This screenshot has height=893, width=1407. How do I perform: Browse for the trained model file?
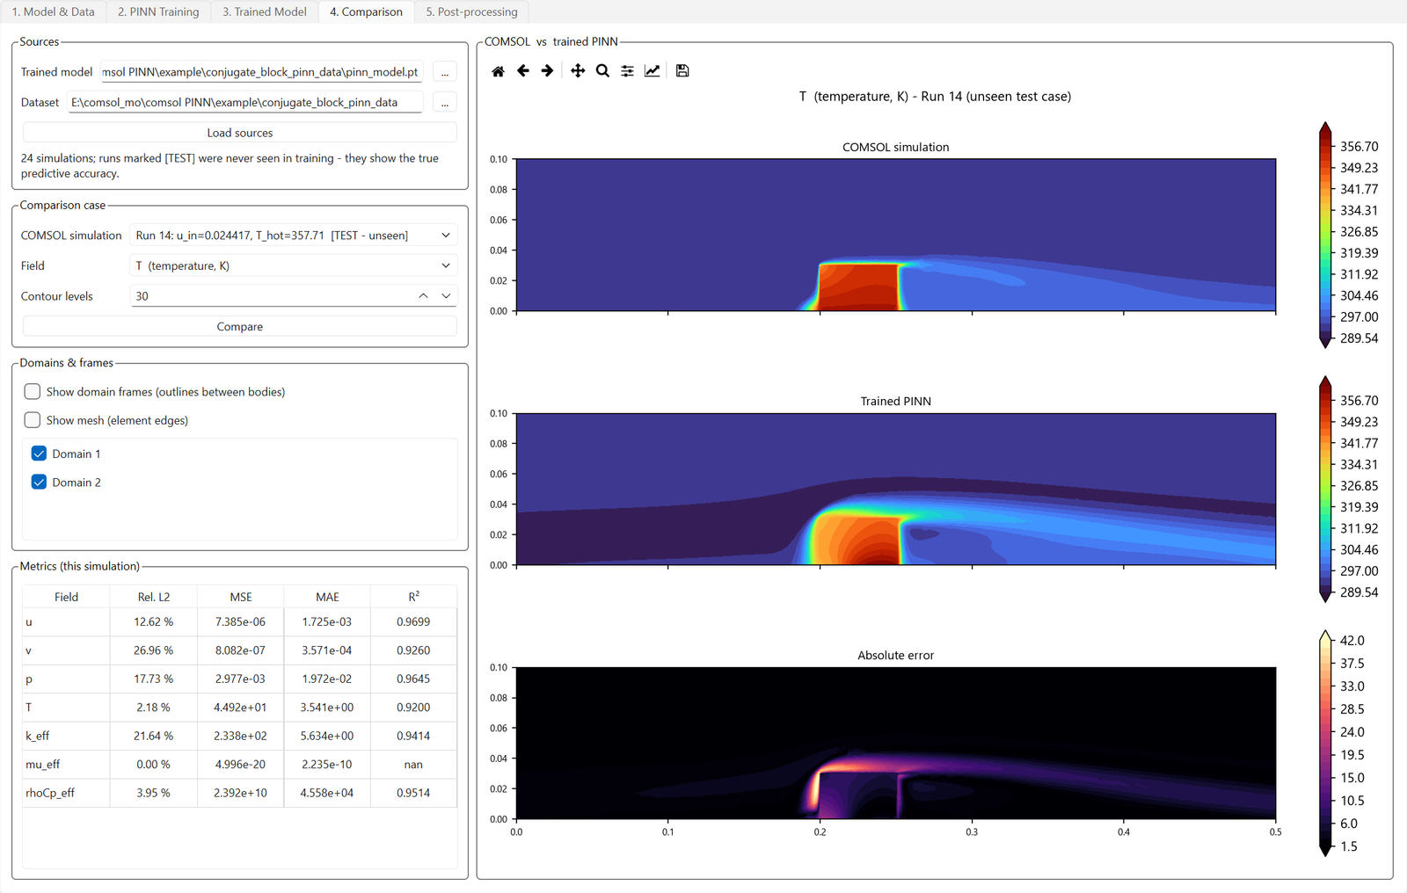tap(445, 72)
